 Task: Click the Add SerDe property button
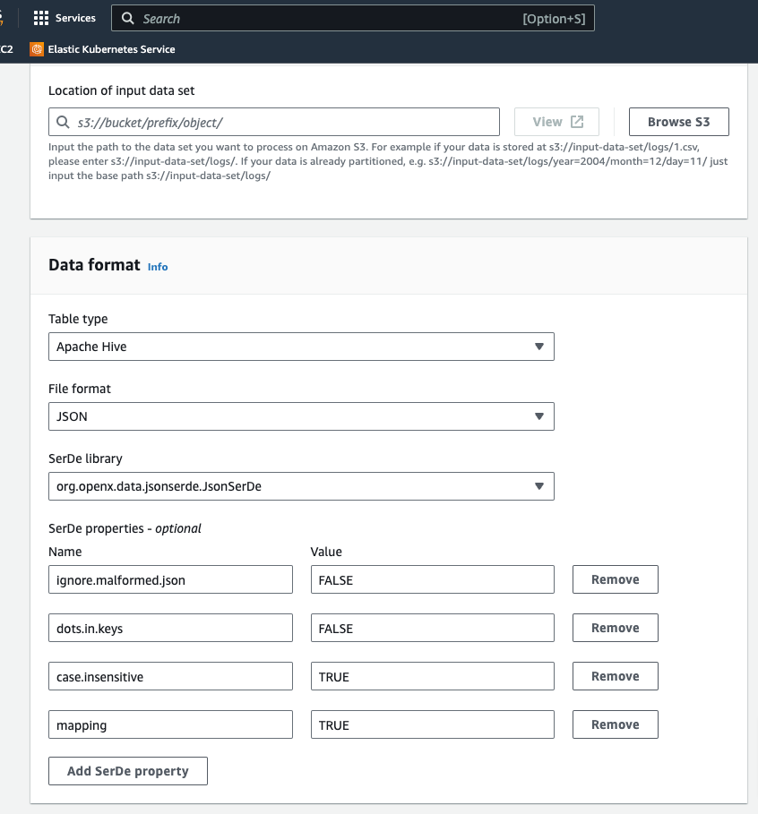[x=128, y=771]
